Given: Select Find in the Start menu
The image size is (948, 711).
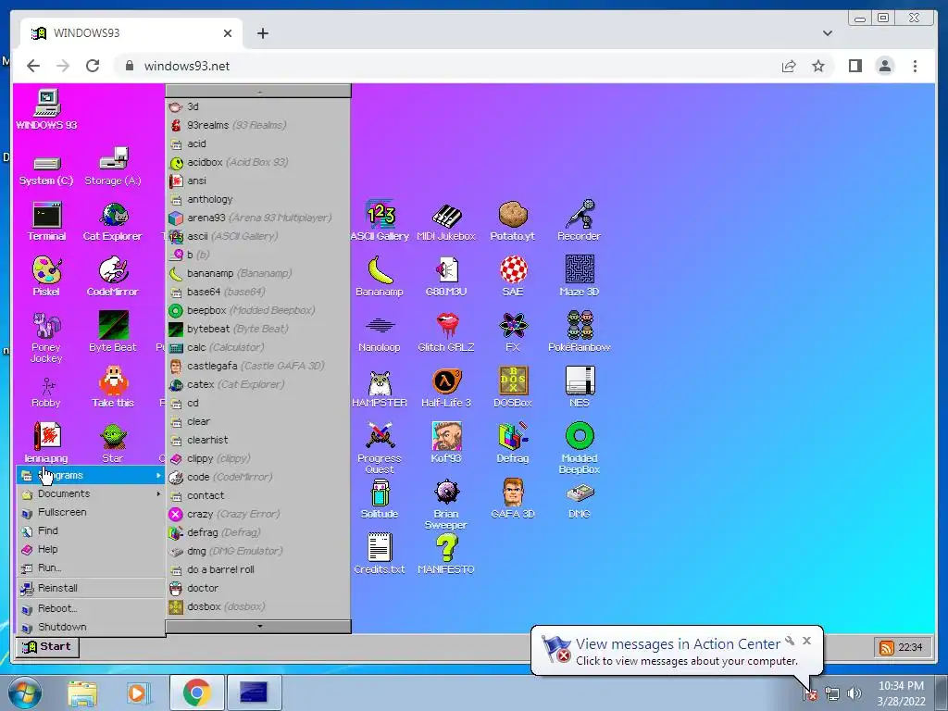Looking at the screenshot, I should pyautogui.click(x=91, y=530).
